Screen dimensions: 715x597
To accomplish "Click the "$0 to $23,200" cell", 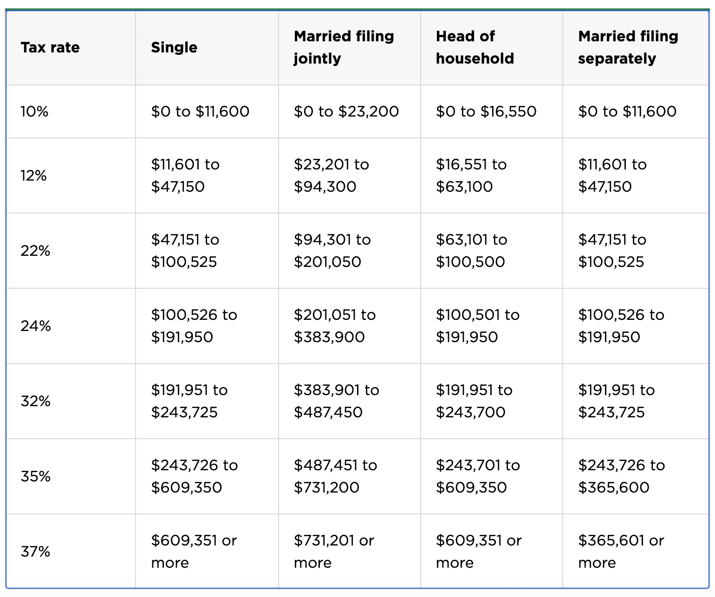I will [x=346, y=111].
